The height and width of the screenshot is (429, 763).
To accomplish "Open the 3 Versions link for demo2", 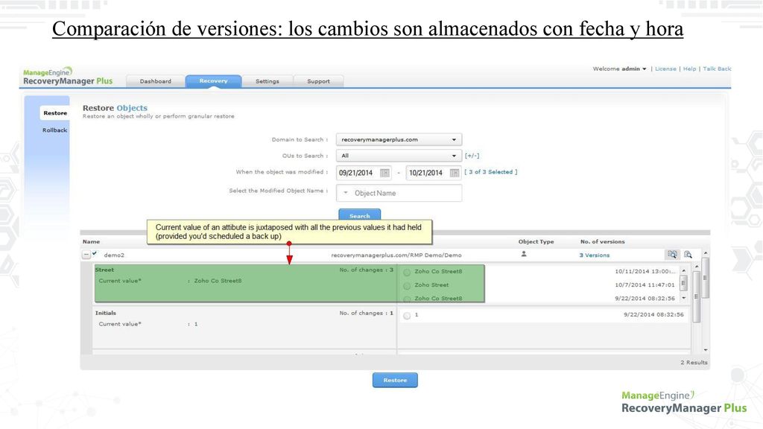I will 594,255.
